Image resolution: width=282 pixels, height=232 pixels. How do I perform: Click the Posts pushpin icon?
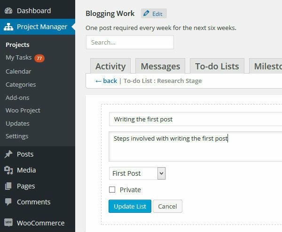tap(8, 154)
